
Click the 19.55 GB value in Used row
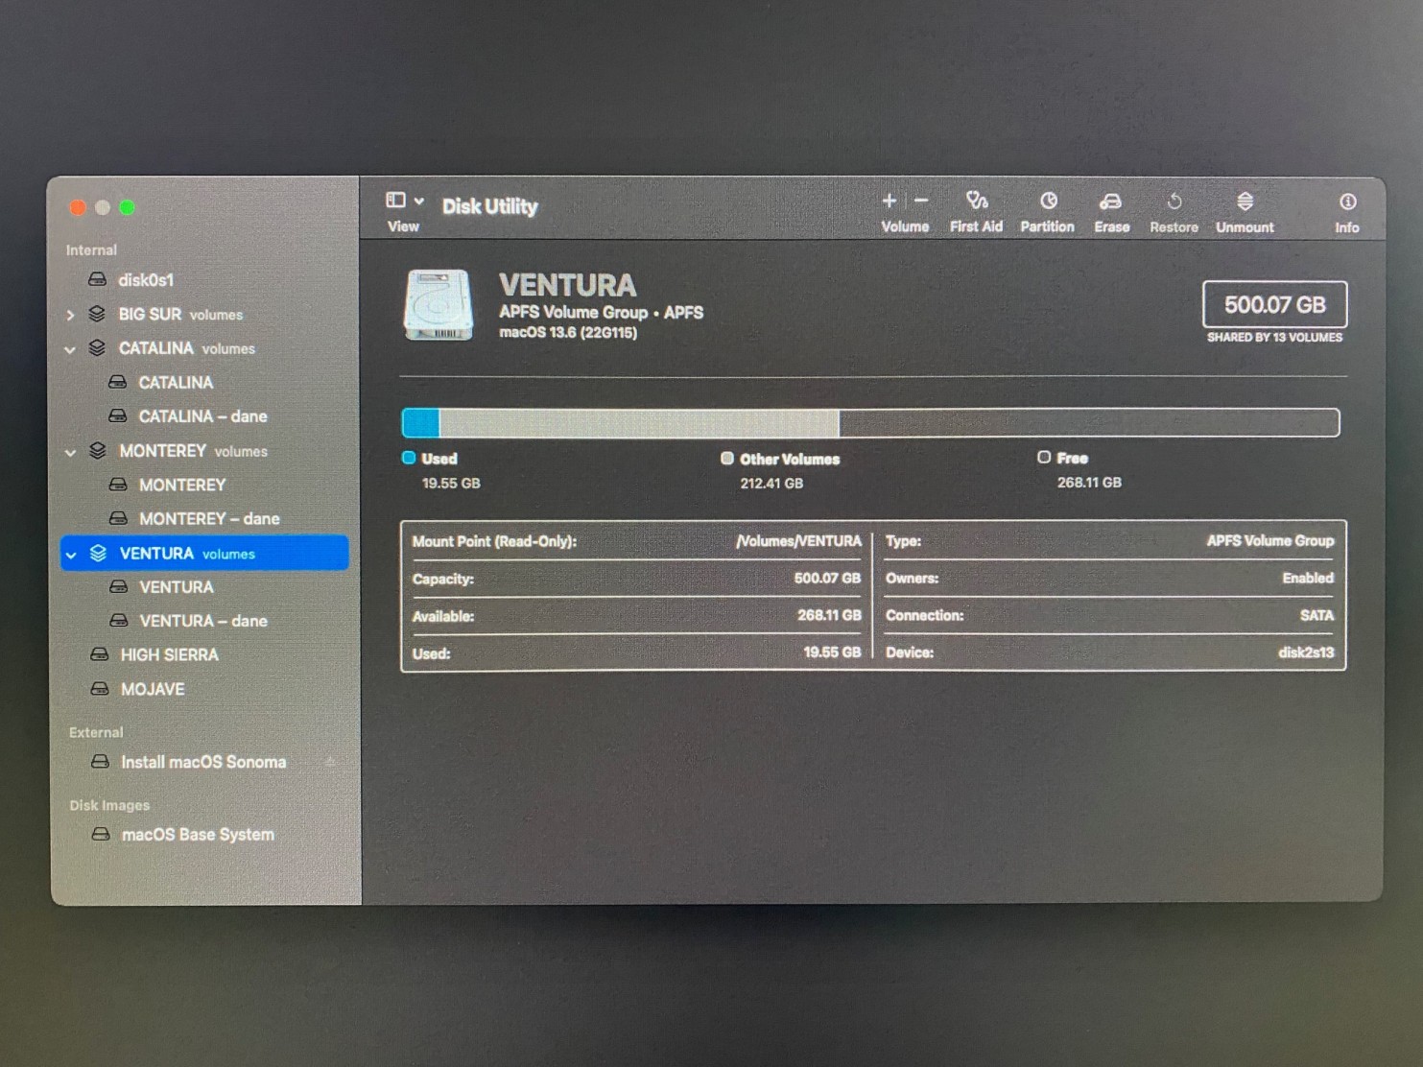[832, 652]
